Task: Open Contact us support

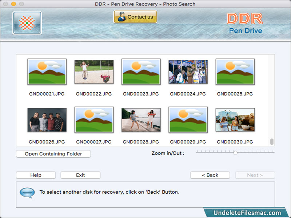Action: point(135,17)
